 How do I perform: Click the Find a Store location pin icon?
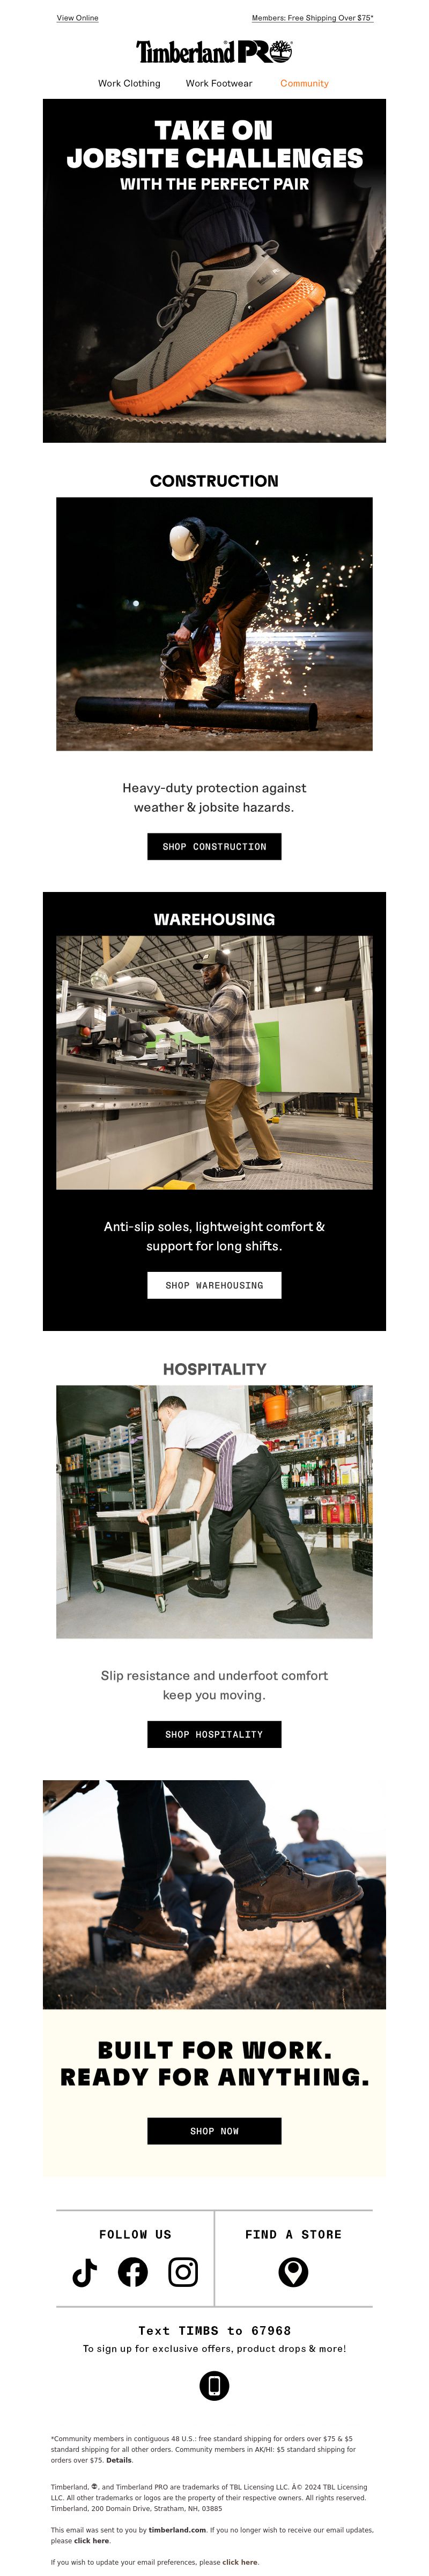point(293,2272)
